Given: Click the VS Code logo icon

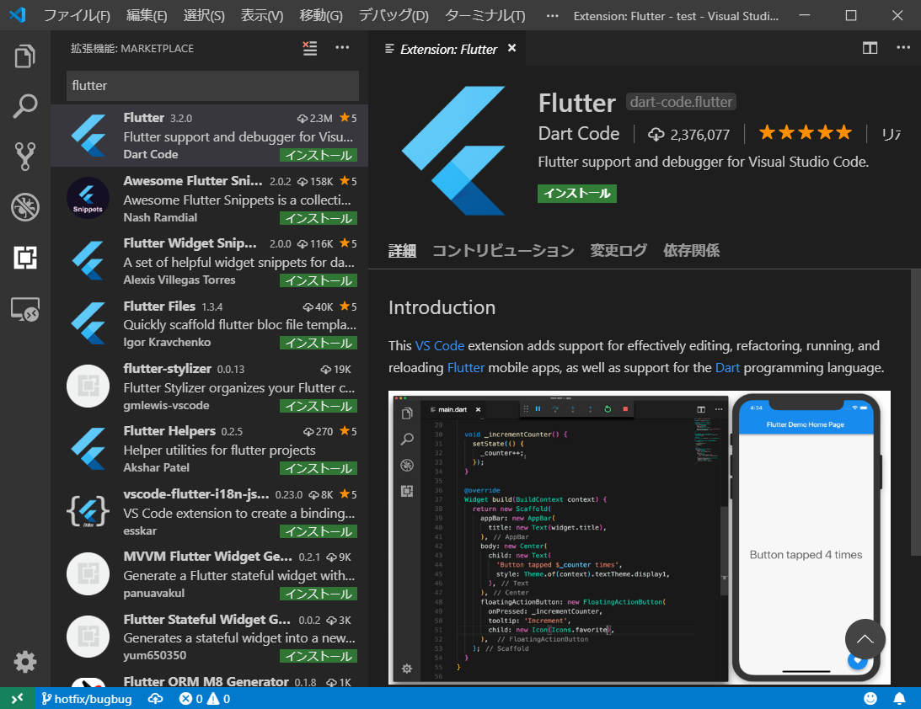Looking at the screenshot, I should click(x=18, y=14).
